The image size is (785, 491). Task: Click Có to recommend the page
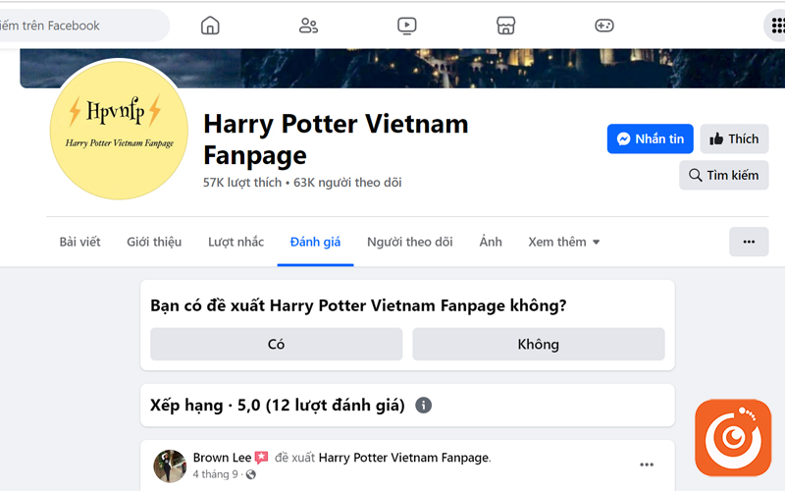pyautogui.click(x=277, y=345)
